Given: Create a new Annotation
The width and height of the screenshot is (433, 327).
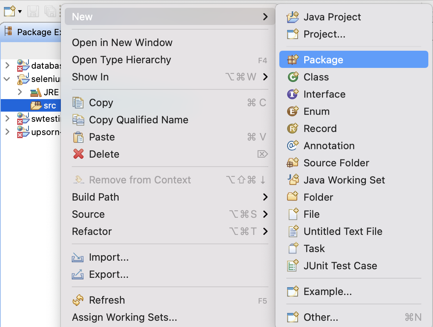Looking at the screenshot, I should click(329, 146).
